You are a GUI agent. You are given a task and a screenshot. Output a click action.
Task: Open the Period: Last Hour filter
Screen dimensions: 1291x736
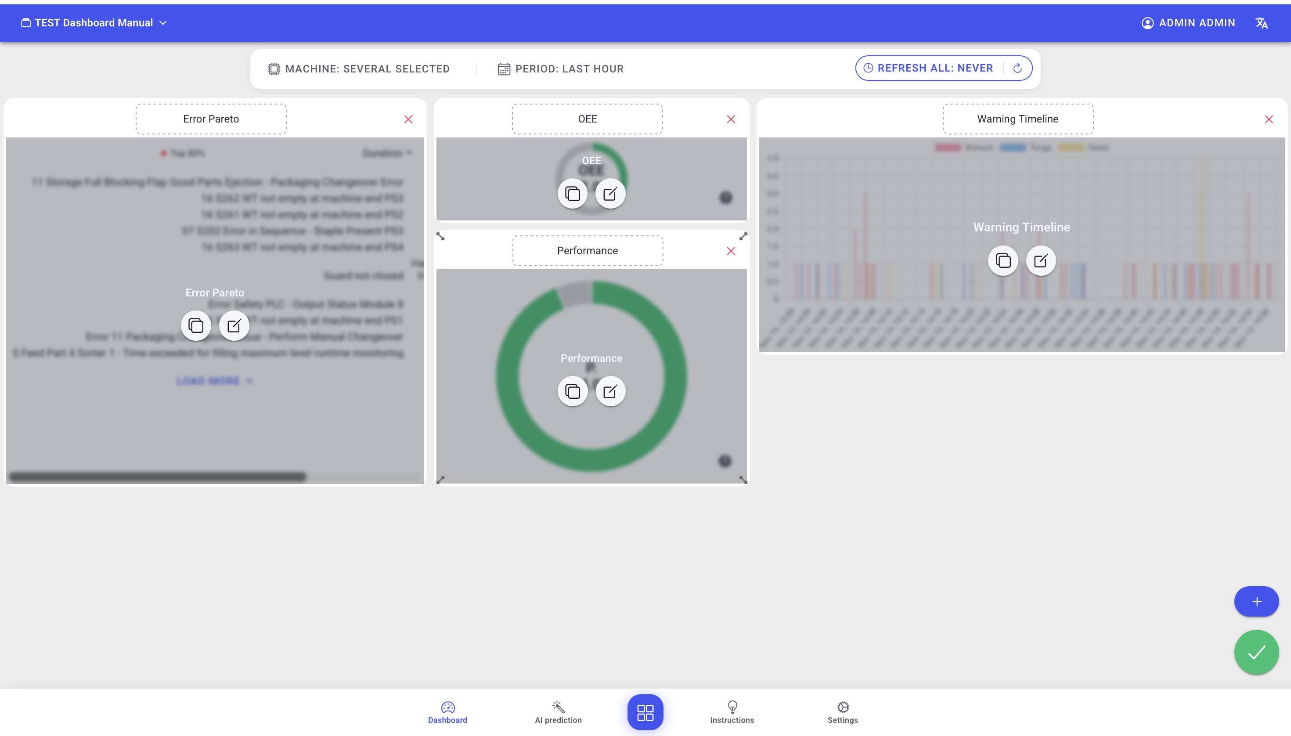[x=561, y=69]
